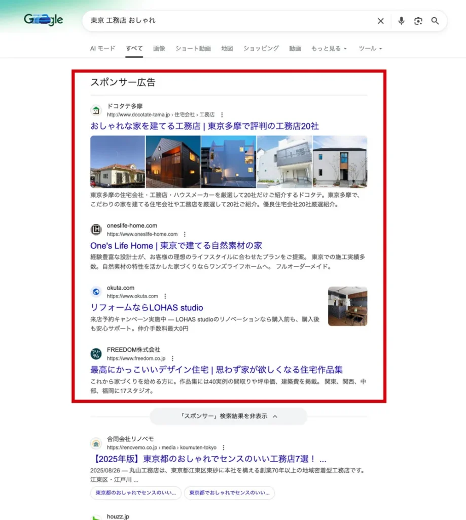
Task: Switch to the AI モード tab
Action: click(x=102, y=49)
